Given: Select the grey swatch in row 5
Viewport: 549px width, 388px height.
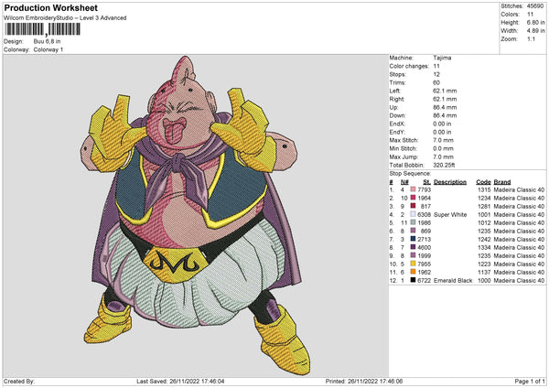Looking at the screenshot, I should [x=414, y=222].
